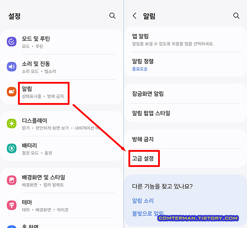Tap the 소리 및 진동 speaker icon
247x228 pixels.
[12, 67]
